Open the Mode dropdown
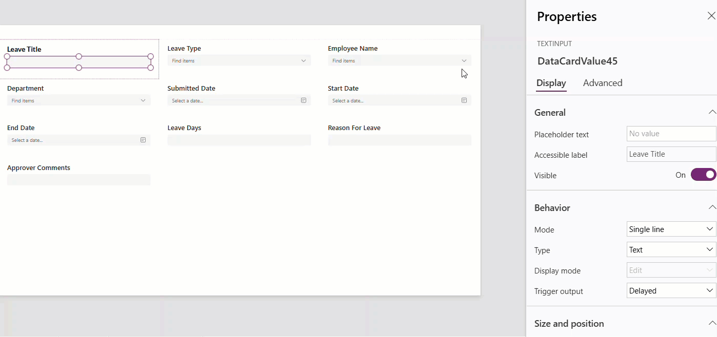 (x=671, y=229)
